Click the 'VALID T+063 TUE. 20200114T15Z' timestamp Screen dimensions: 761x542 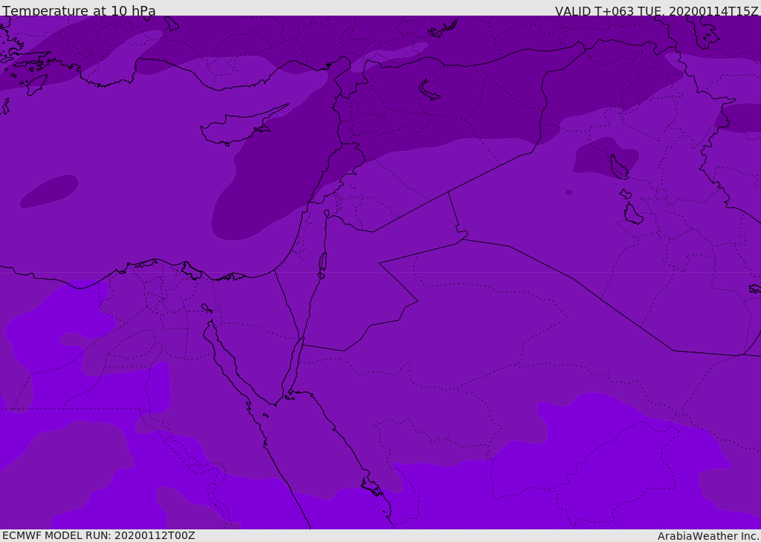tap(657, 10)
